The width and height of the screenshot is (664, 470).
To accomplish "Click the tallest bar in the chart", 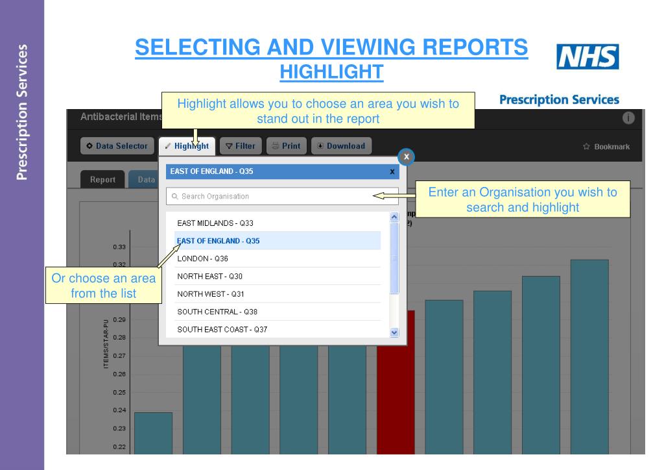I will pos(589,357).
